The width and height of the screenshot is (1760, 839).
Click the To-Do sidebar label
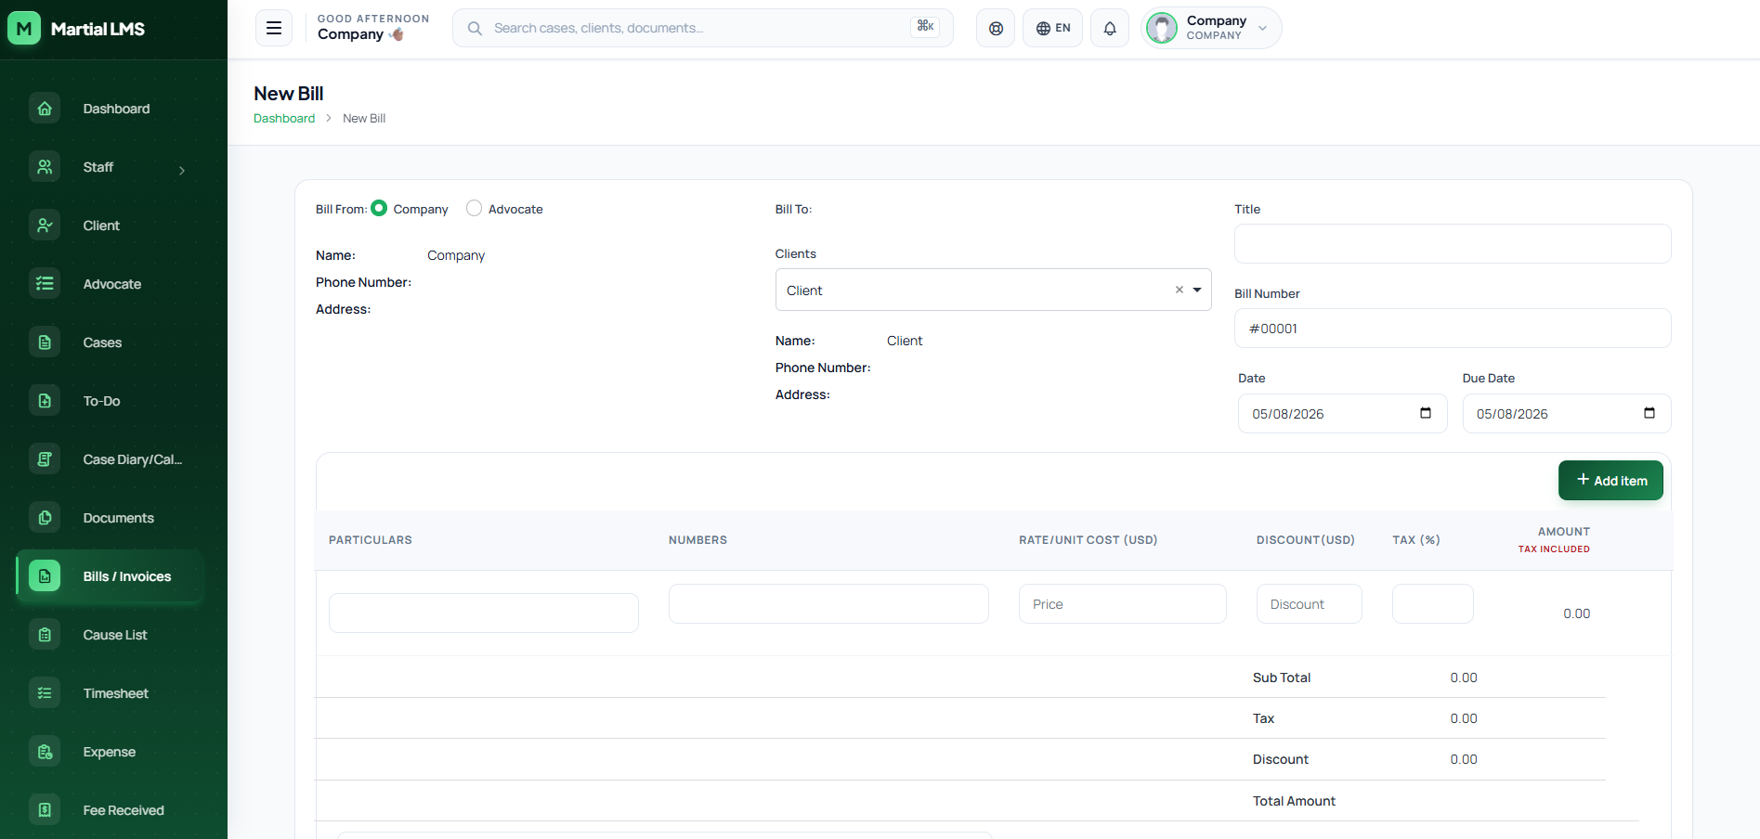tap(101, 401)
